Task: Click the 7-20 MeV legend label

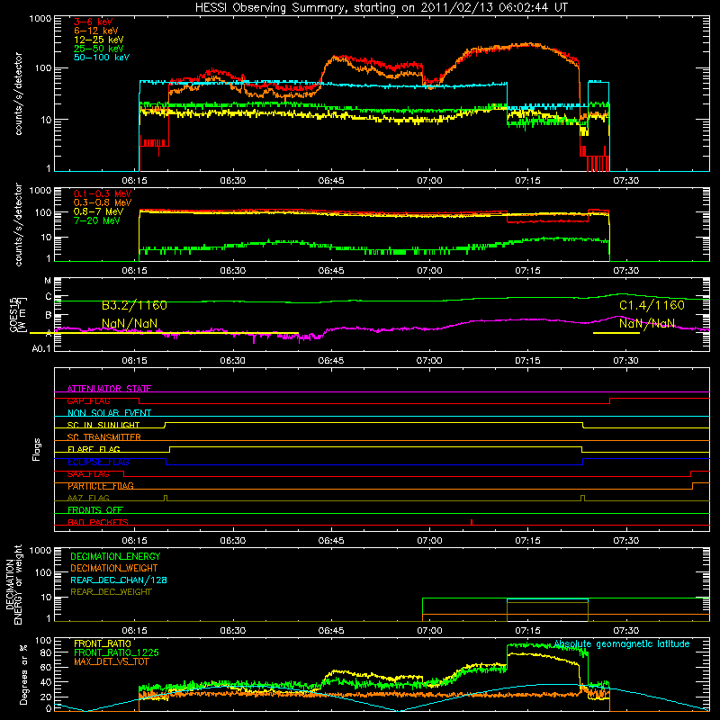Action: click(x=97, y=220)
